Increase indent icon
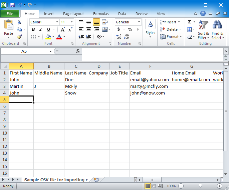 (89, 36)
